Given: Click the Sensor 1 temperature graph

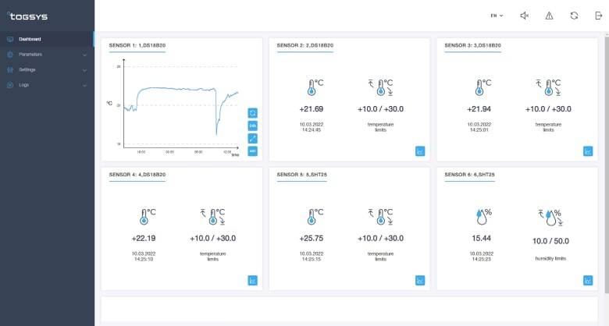Looking at the screenshot, I should [x=180, y=108].
